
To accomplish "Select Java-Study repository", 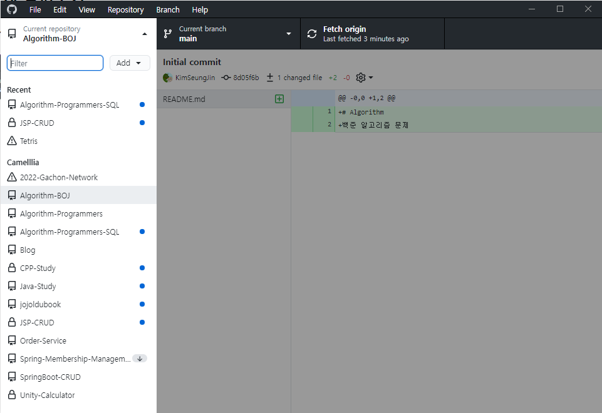I will [78, 286].
